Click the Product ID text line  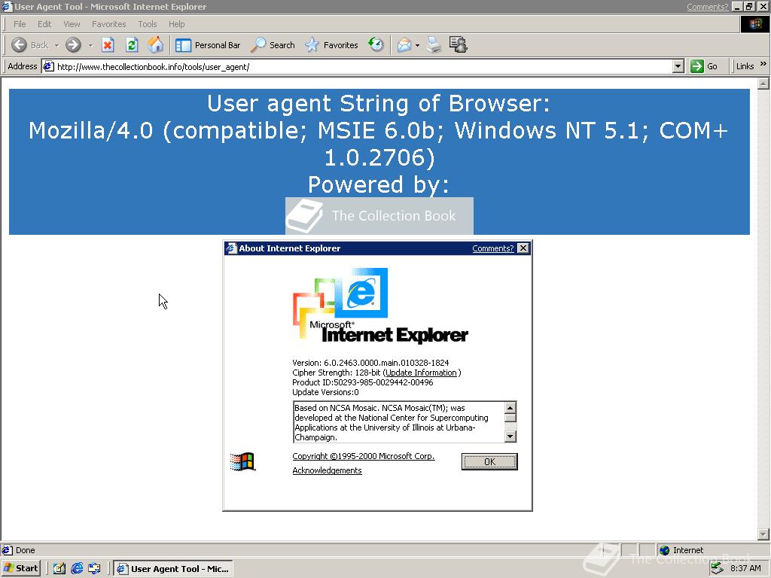(x=362, y=382)
